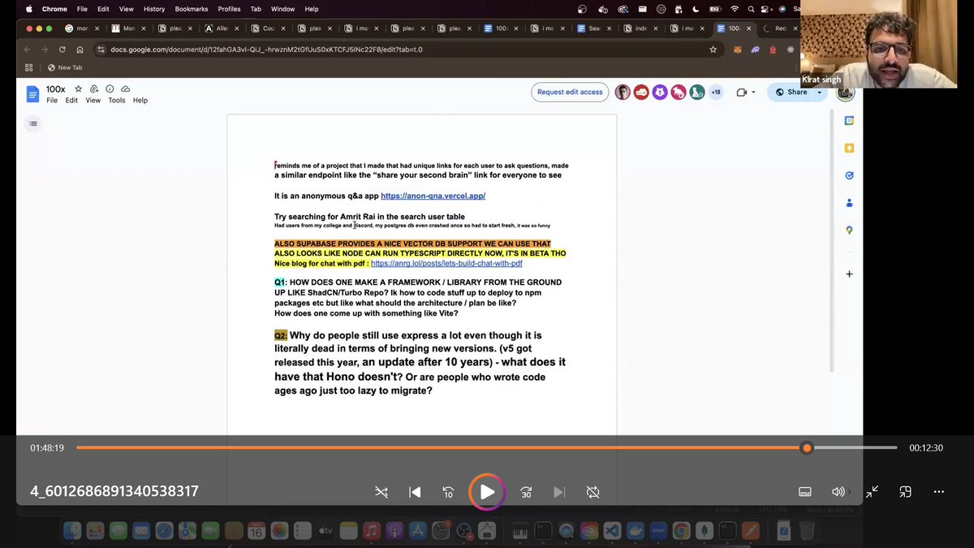Click the unplayed grey portion of the seek bar
The height and width of the screenshot is (548, 974).
854,448
